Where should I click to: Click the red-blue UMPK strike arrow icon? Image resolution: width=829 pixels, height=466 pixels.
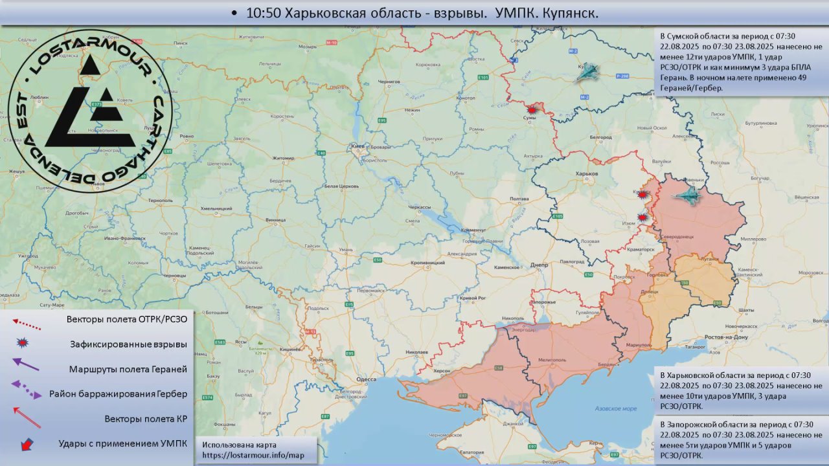(27, 445)
